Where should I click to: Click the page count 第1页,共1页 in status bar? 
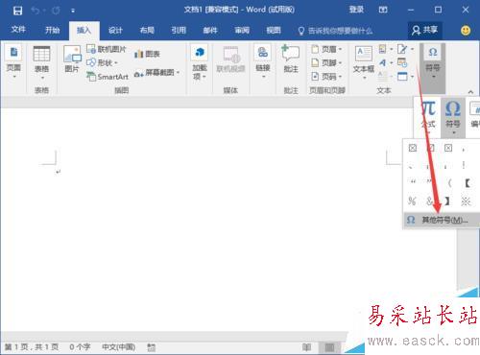pos(32,346)
